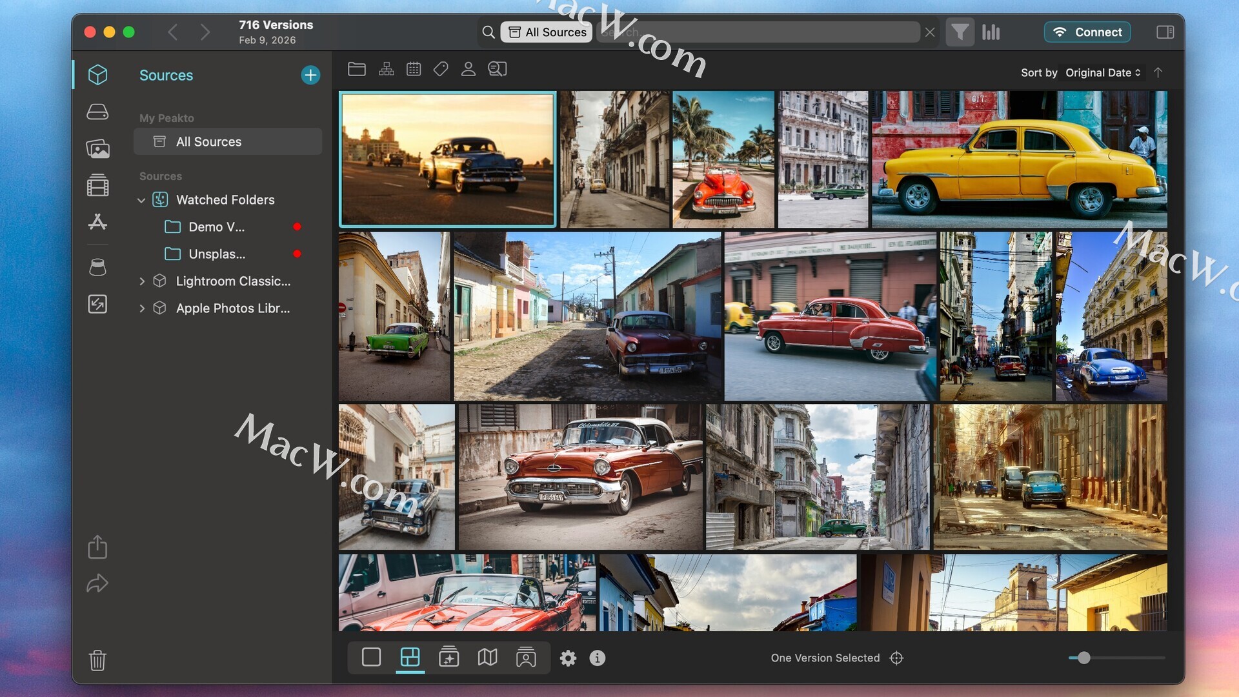Click the histogram stats icon

pos(991,32)
